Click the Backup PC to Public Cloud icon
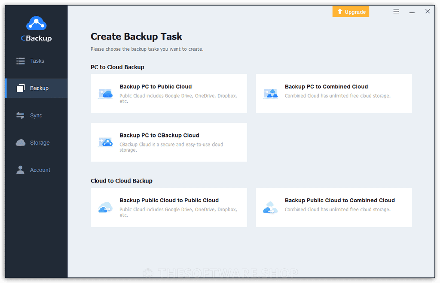440x283 pixels. [105, 94]
